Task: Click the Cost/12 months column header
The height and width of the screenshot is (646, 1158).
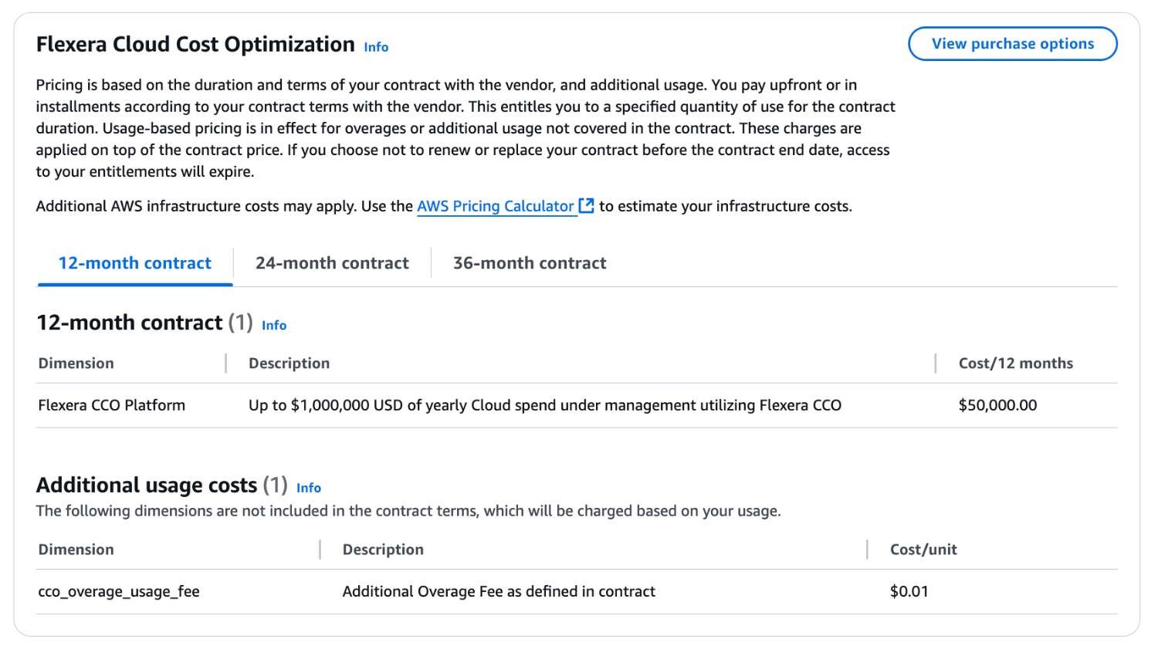Action: [x=1015, y=363]
